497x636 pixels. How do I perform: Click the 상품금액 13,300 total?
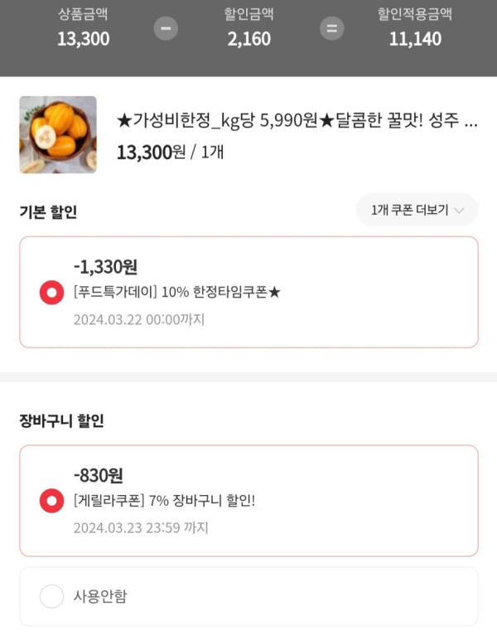(x=83, y=27)
